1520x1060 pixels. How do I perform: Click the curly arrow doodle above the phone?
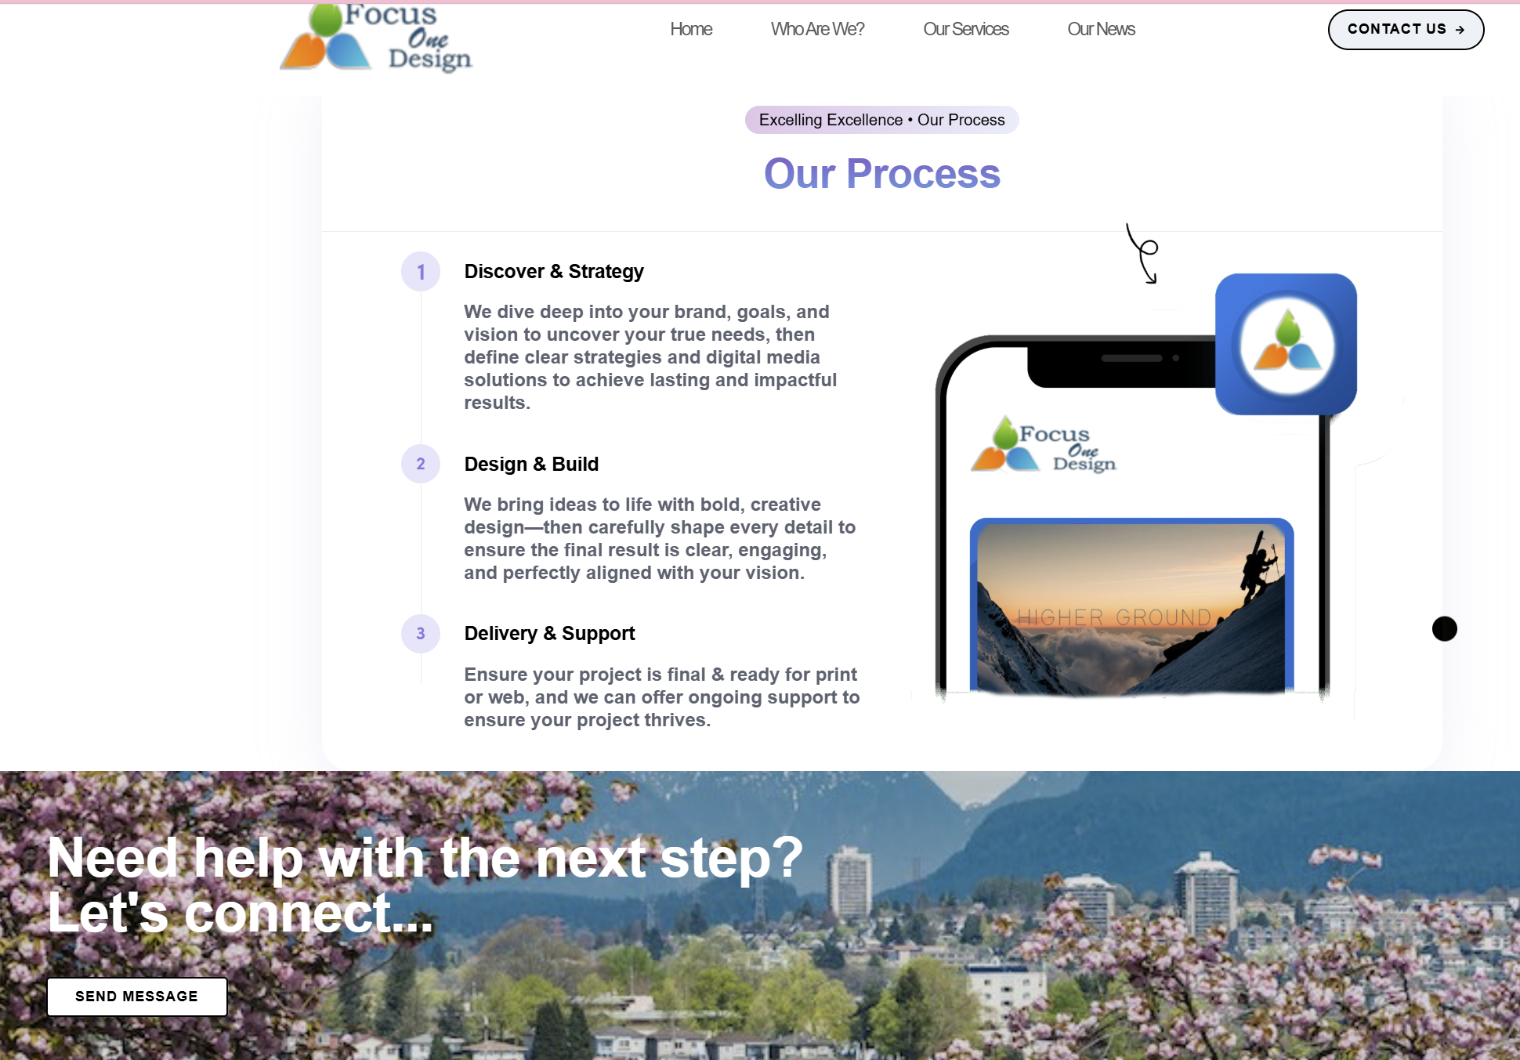(1142, 254)
